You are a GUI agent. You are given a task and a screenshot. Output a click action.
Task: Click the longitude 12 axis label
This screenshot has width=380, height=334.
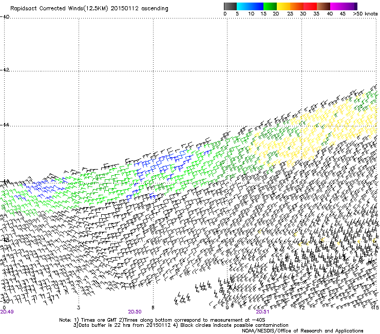click(301, 307)
